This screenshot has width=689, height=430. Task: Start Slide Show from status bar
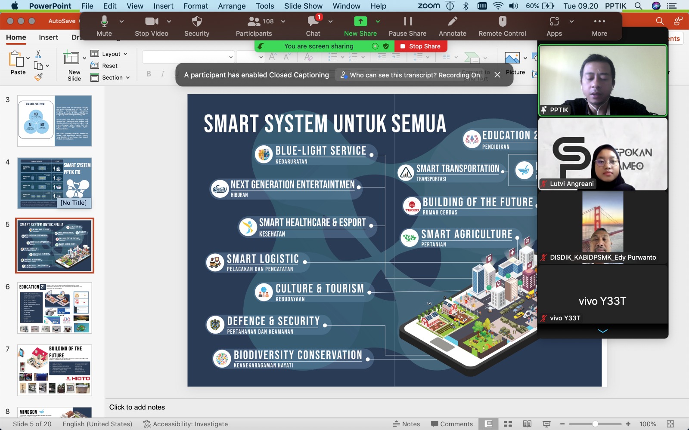tap(546, 424)
